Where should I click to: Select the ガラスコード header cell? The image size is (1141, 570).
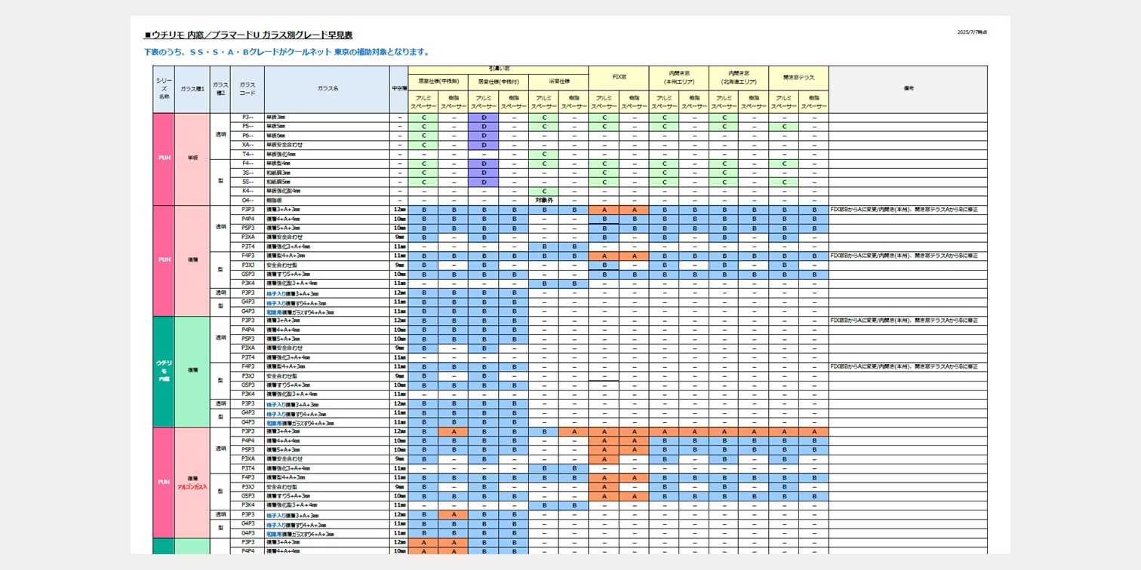(248, 89)
